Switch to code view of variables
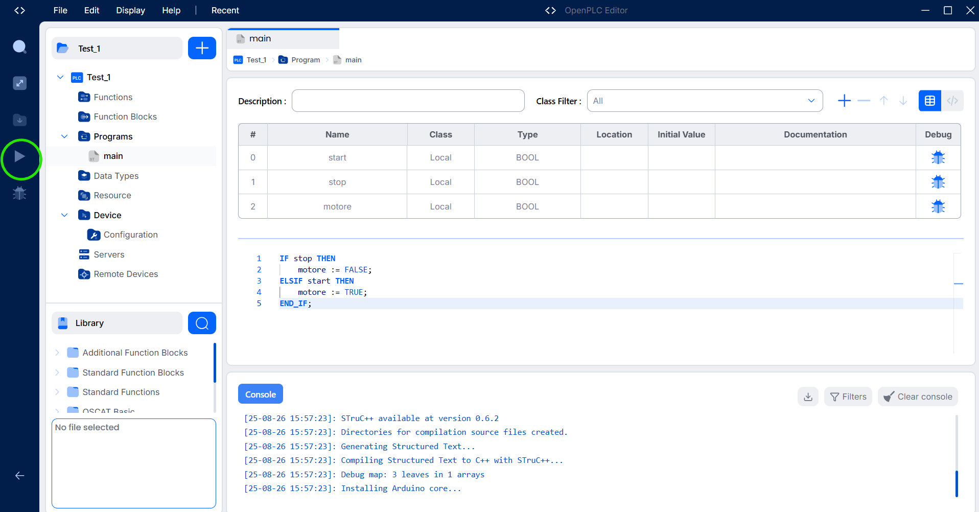 pyautogui.click(x=952, y=101)
